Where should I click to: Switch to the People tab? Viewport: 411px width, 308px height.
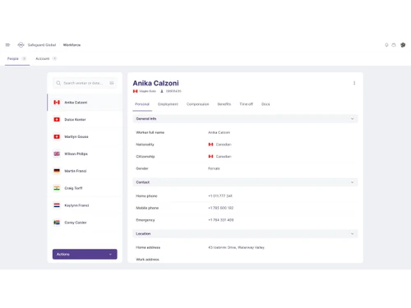[x=17, y=58]
